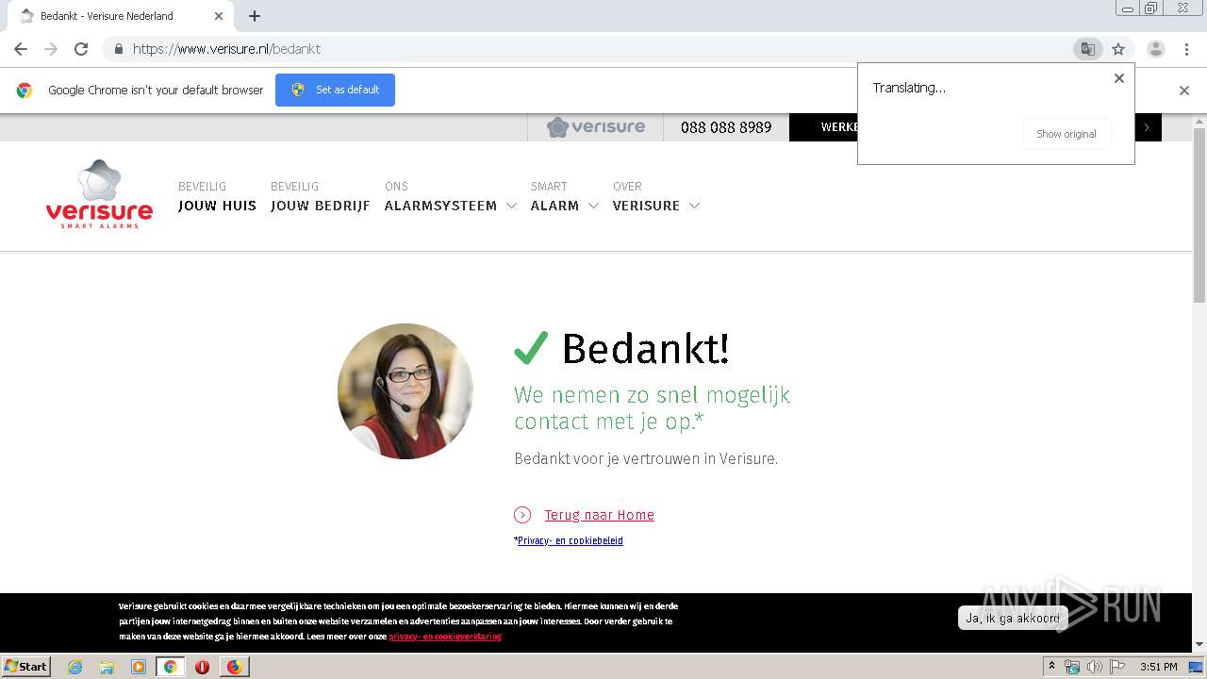The width and height of the screenshot is (1207, 679).
Task: Click the Bedankt! heading text
Action: click(x=645, y=349)
